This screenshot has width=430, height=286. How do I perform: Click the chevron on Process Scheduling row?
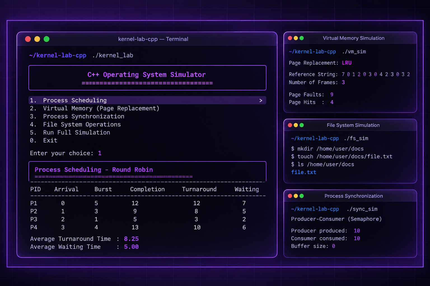pyautogui.click(x=261, y=100)
